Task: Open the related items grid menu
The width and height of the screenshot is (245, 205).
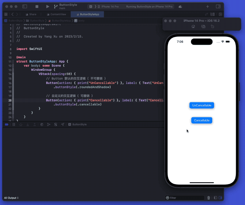Action: click(6, 14)
